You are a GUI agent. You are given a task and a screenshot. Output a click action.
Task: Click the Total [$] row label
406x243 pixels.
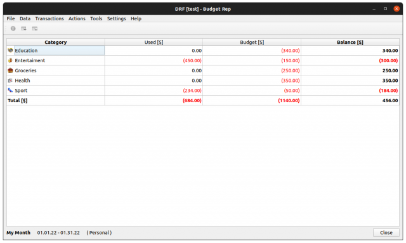pyautogui.click(x=17, y=100)
